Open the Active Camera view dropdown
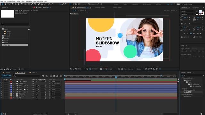This screenshot has height=115, width=205. coord(129,69)
